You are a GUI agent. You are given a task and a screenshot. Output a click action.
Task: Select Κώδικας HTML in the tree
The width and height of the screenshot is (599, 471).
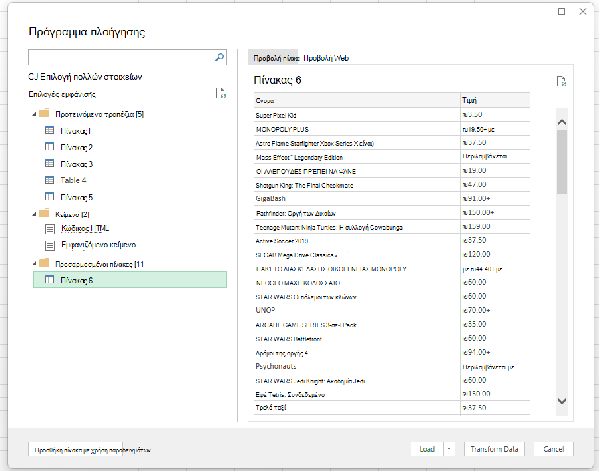click(85, 228)
